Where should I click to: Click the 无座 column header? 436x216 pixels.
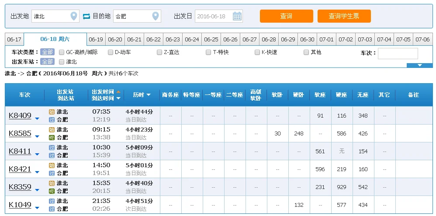(363, 95)
